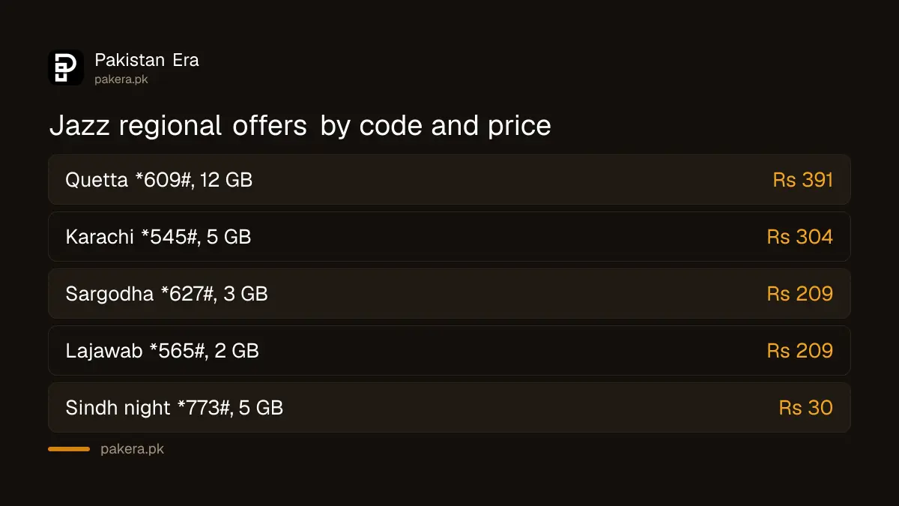Open the footer pakera.pk link
This screenshot has width=899, height=506.
132,449
